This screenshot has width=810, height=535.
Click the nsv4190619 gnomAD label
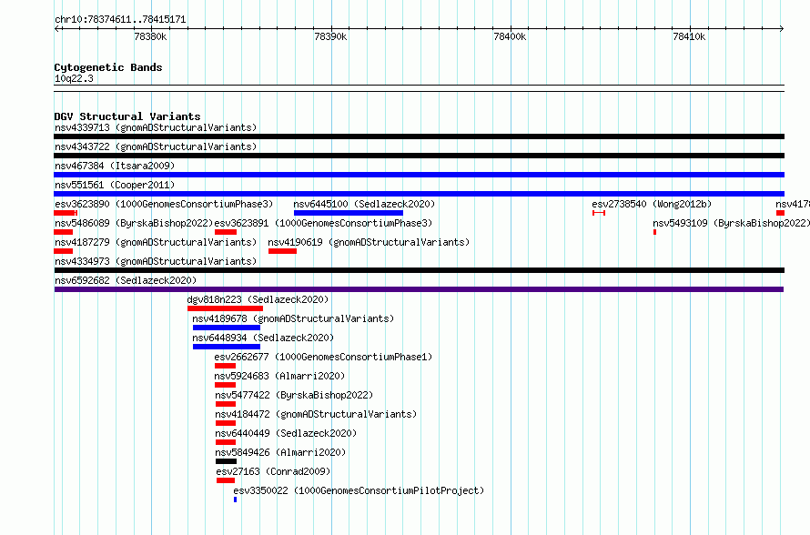pyautogui.click(x=369, y=242)
